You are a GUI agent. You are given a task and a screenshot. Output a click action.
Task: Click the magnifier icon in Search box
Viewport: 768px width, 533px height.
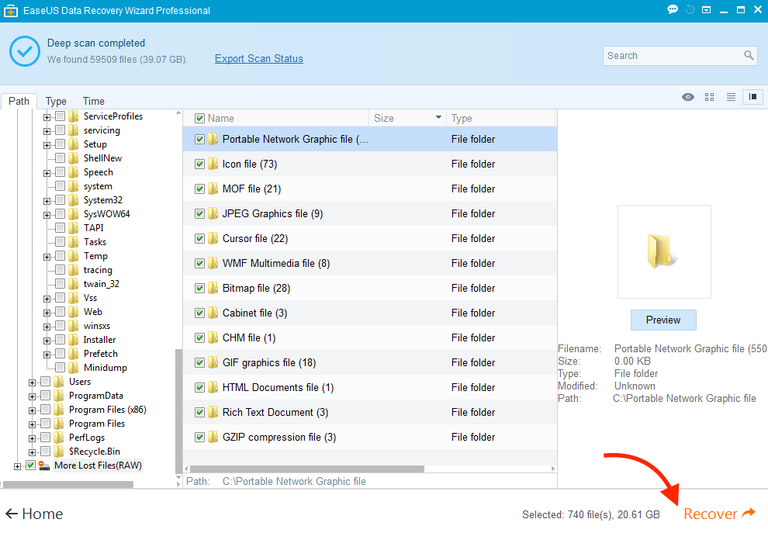[749, 56]
